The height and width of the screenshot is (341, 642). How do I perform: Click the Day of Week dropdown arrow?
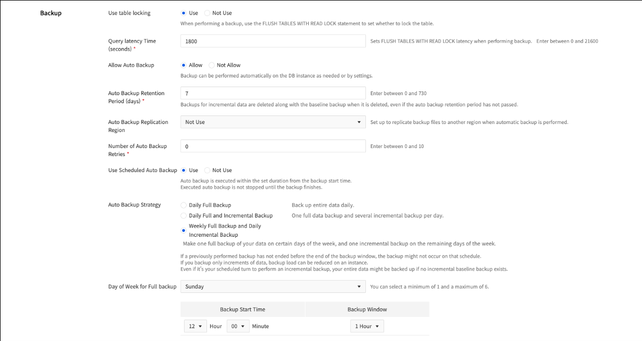(359, 286)
